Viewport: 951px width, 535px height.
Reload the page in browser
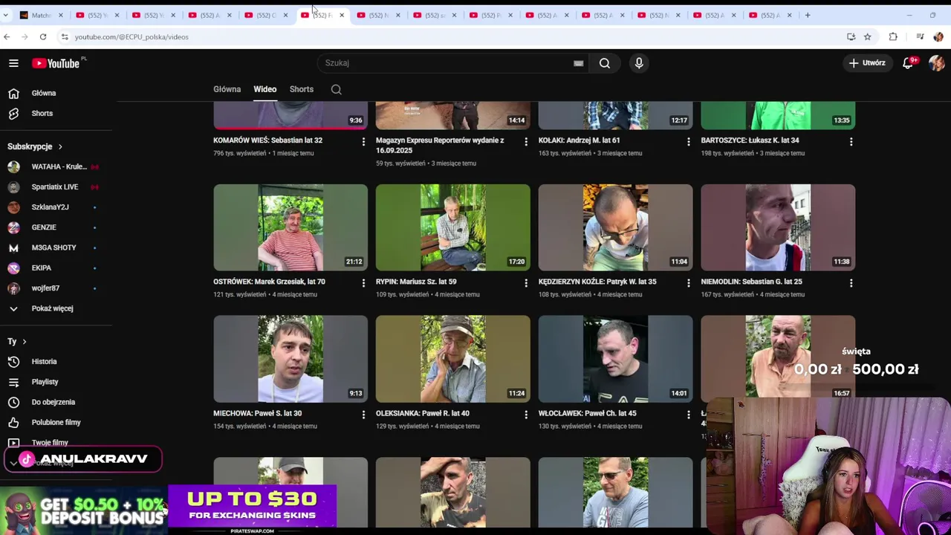point(43,36)
